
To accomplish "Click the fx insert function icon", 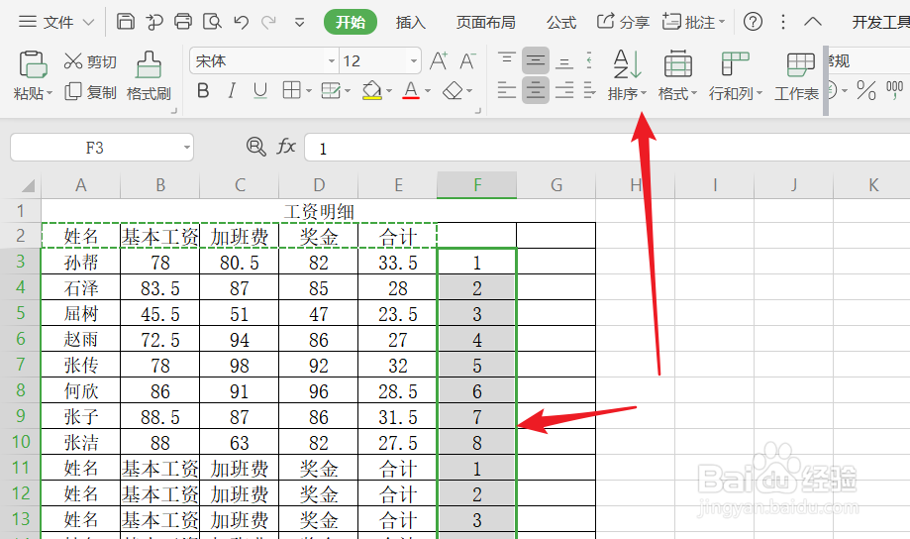I will [286, 147].
